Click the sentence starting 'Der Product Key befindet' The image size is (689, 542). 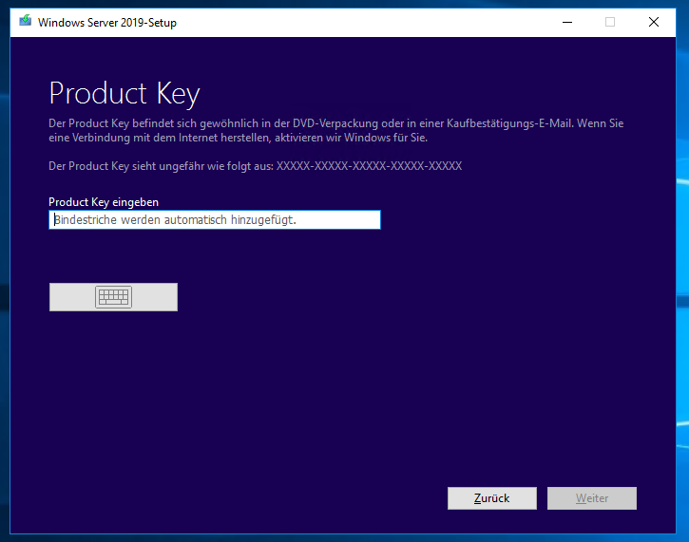(x=336, y=130)
